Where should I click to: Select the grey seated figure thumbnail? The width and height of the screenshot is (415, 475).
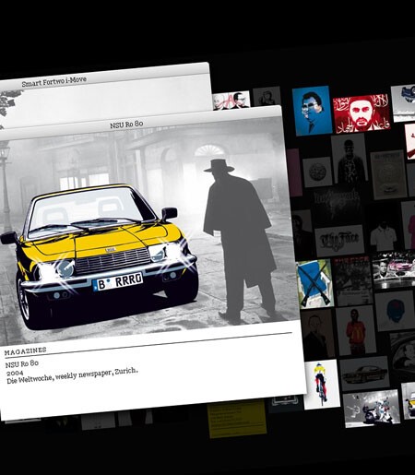point(267,97)
